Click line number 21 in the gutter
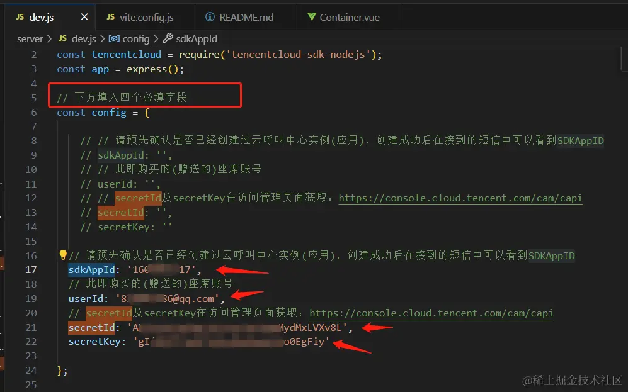Viewport: 628px width, 392px height. [31, 328]
